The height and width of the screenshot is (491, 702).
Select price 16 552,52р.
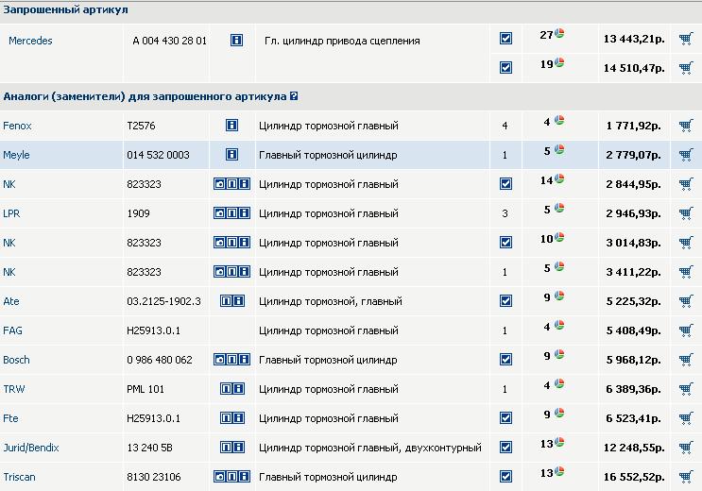(634, 477)
